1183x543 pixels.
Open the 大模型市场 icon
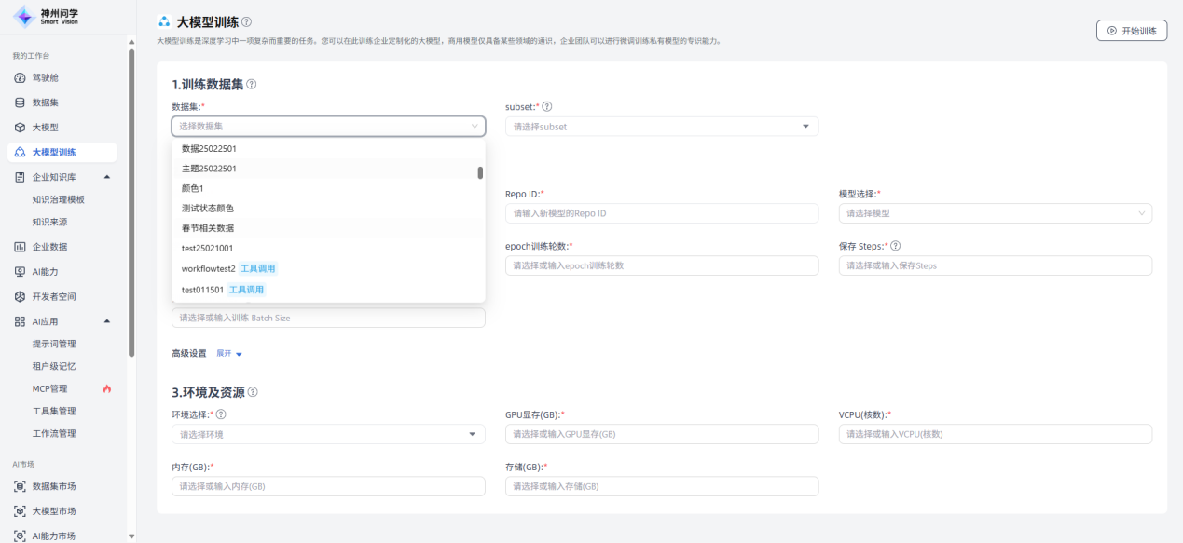[x=21, y=510]
